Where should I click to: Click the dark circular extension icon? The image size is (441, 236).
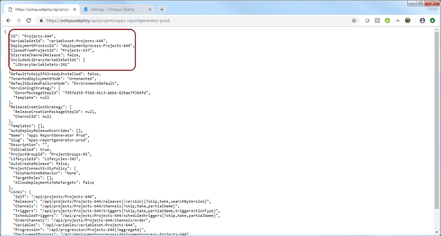click(408, 20)
